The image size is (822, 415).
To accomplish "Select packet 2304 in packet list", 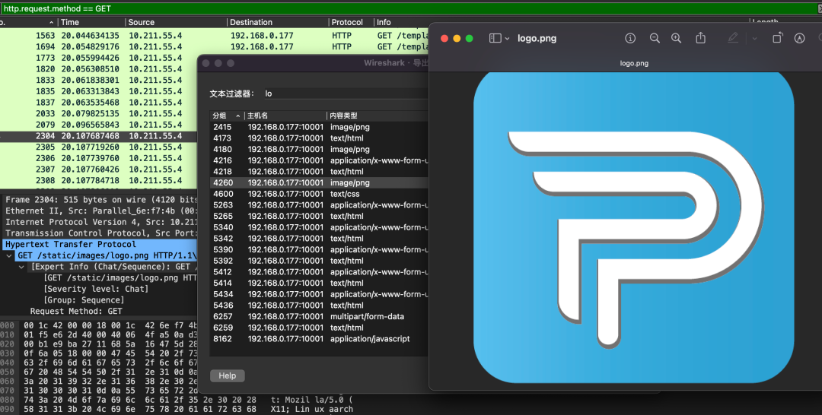I will pos(98,136).
